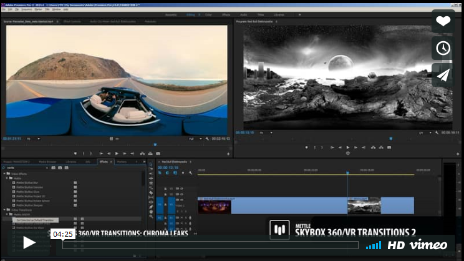Select Mettle SkyBox Blur effect

tap(27, 183)
